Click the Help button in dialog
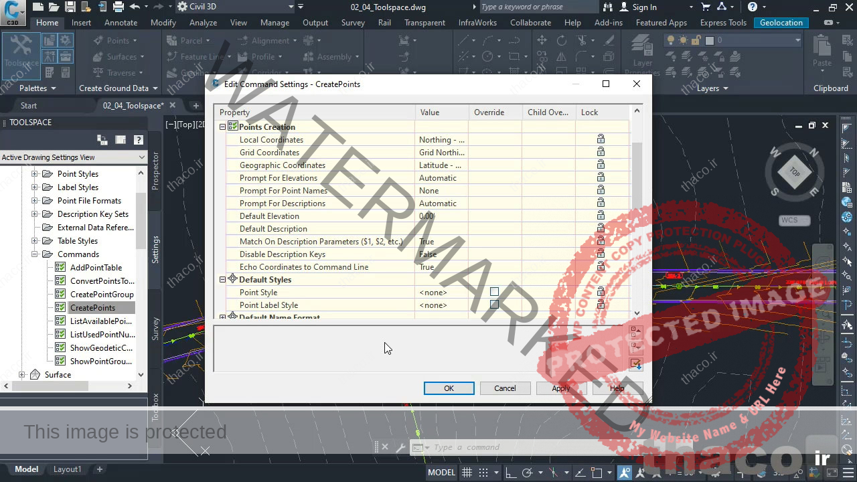The width and height of the screenshot is (857, 482). 617,388
